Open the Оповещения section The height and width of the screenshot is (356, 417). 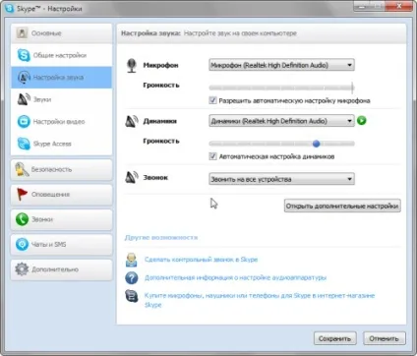tap(61, 195)
